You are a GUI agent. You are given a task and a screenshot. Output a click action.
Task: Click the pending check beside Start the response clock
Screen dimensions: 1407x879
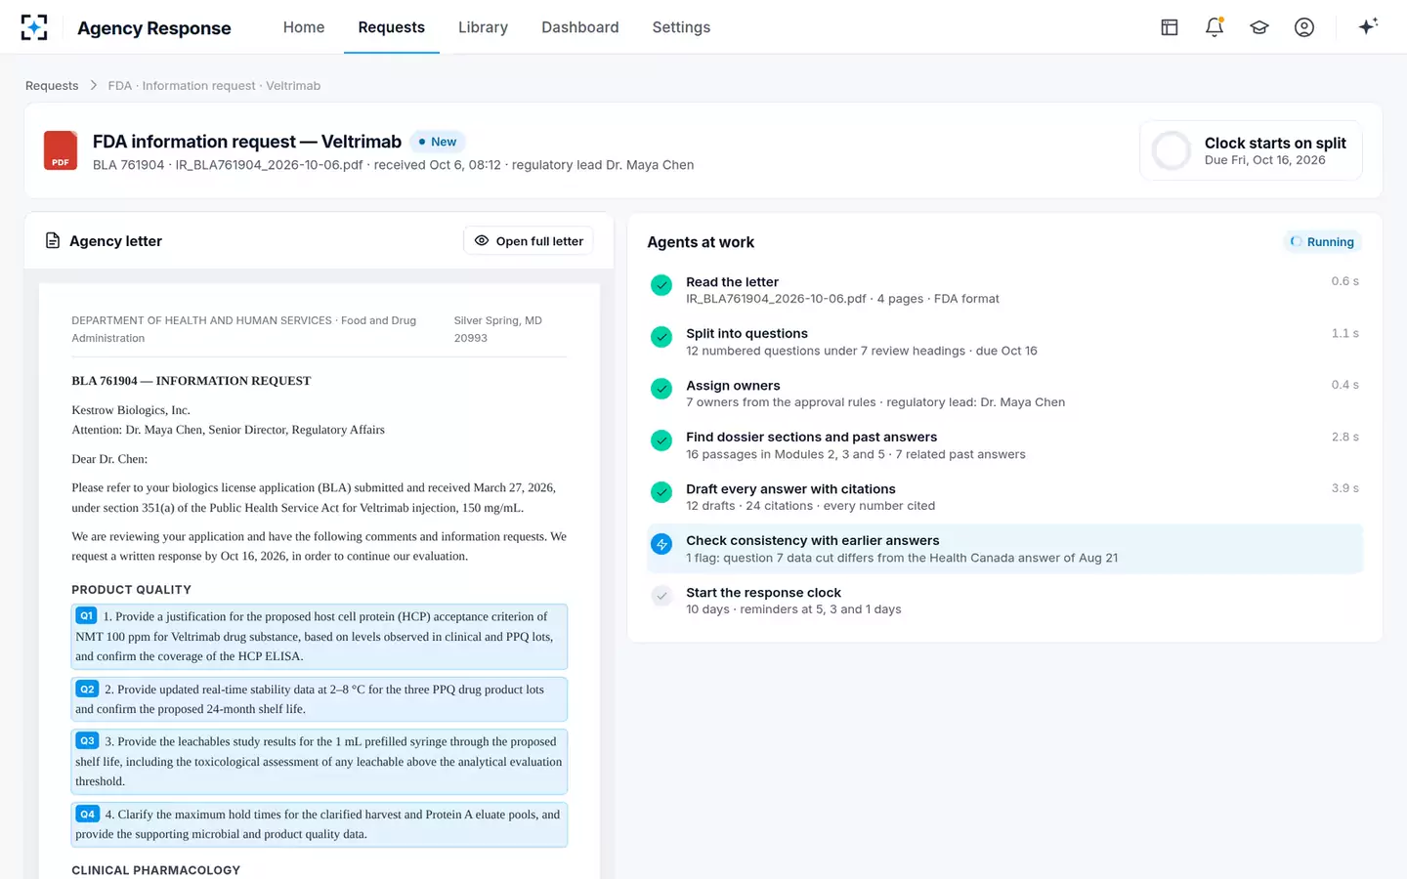pos(661,596)
